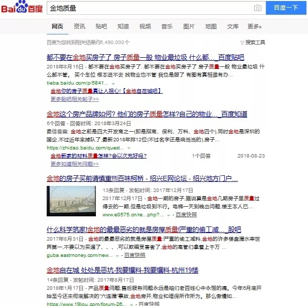Open tieba.baidu.com/p/5841 URL link
308x306 pixels.
78,83
